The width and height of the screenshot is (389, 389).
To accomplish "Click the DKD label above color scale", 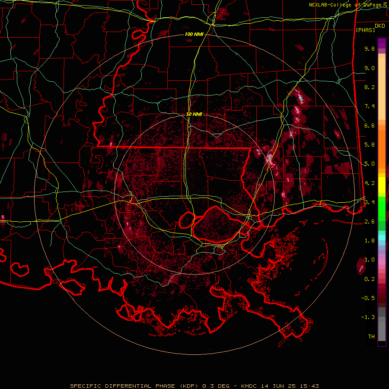I will click(x=380, y=26).
